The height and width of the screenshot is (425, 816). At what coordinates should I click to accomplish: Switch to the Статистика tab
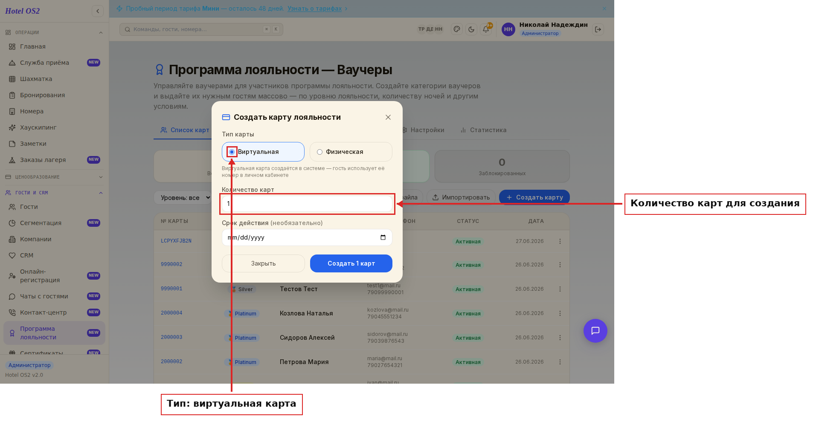[x=484, y=130]
